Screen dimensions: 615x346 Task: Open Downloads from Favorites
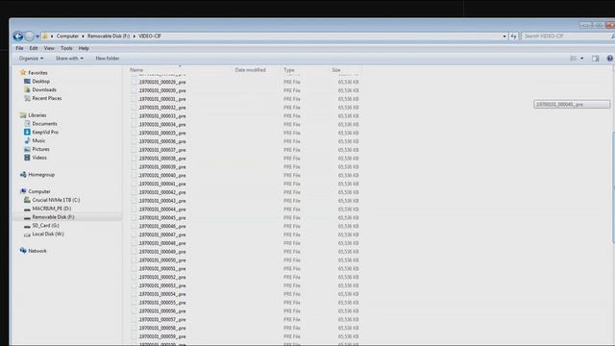tap(44, 89)
